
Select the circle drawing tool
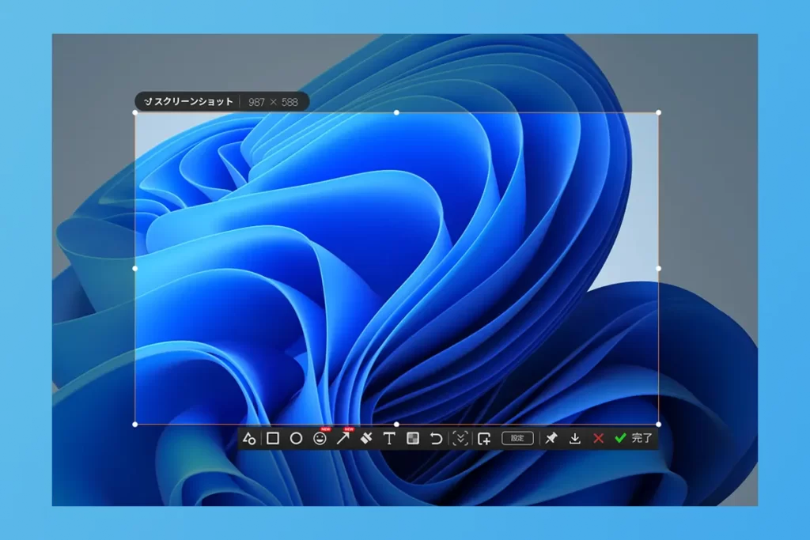point(296,438)
